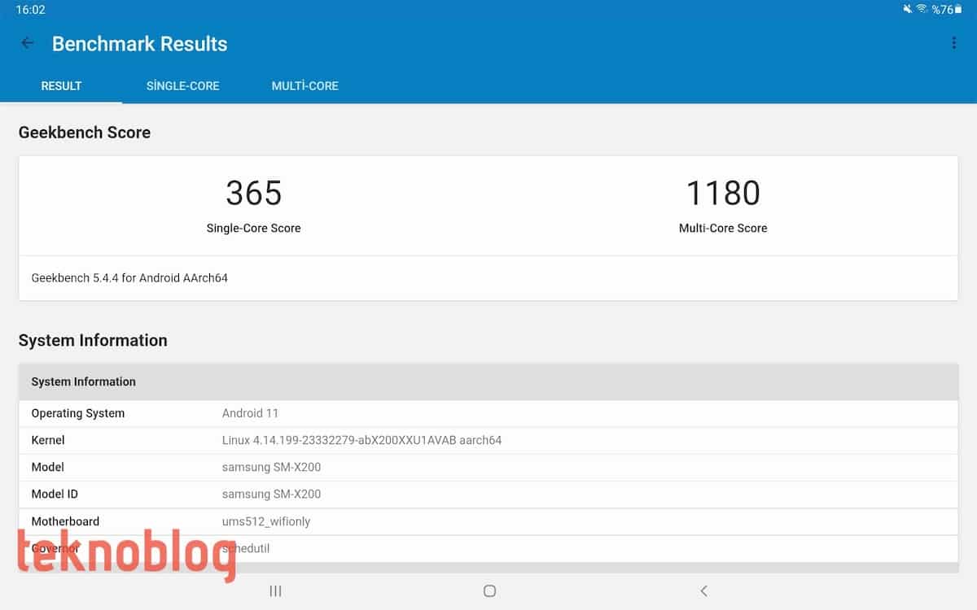Tap the gray System Information table header

pos(488,381)
